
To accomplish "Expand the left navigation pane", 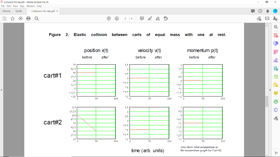I will click(2, 90).
